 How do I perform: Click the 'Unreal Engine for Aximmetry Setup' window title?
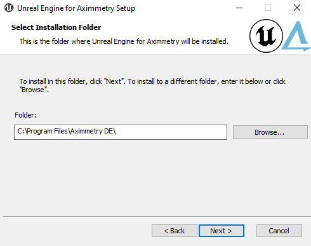[76, 8]
